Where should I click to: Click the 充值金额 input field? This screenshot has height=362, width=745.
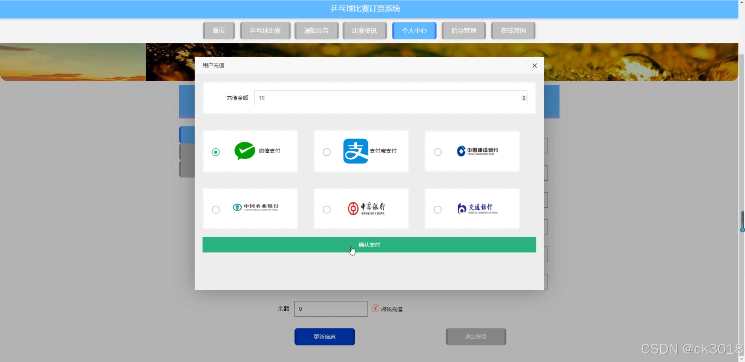tap(390, 98)
